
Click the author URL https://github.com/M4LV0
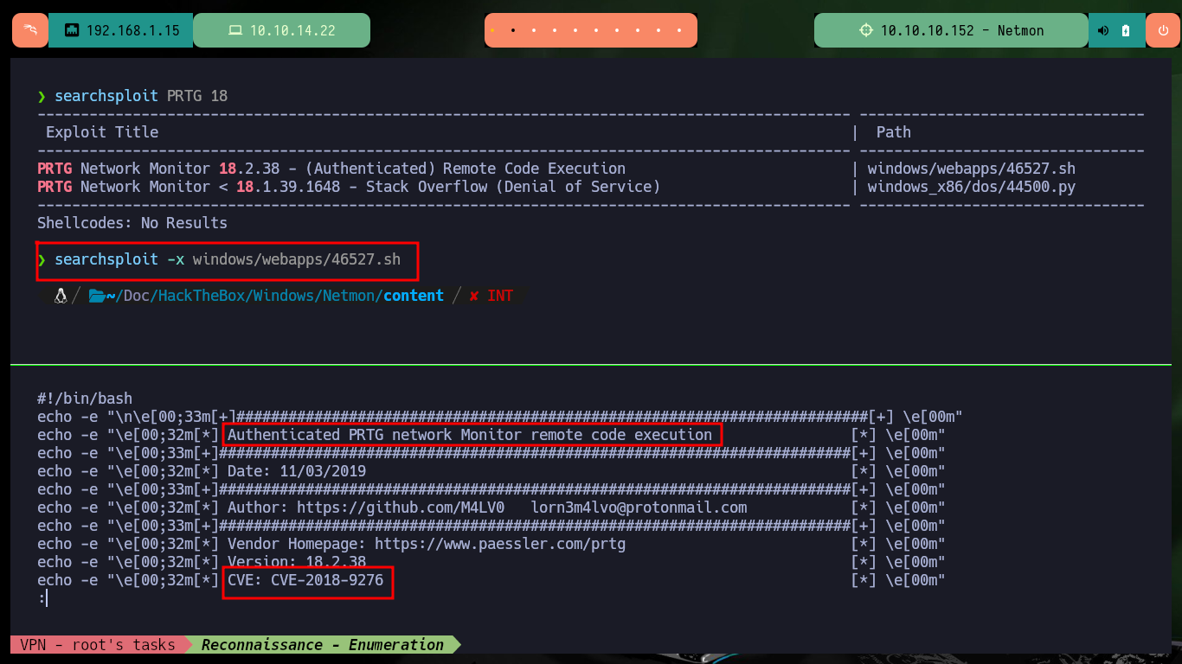[x=401, y=508]
